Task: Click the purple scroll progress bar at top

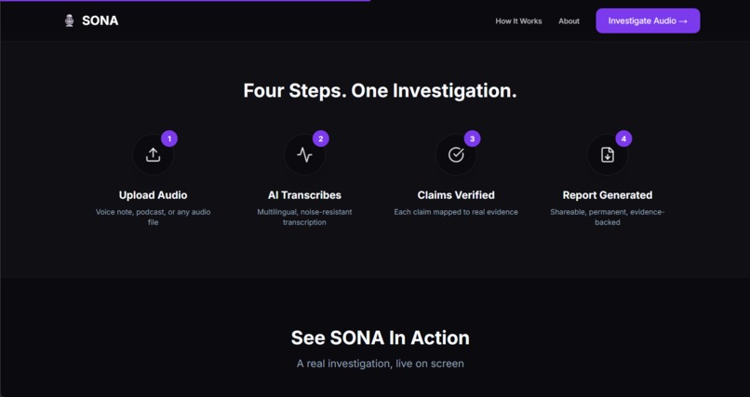Action: click(x=185, y=1)
